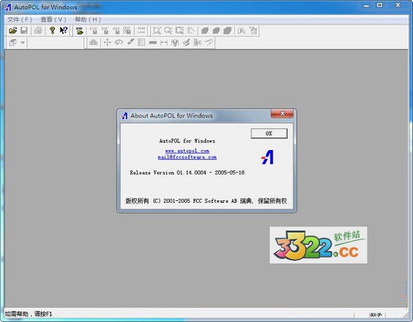
Task: Click the zoom window magnifier-on-rectangle icon
Action: [x=180, y=30]
